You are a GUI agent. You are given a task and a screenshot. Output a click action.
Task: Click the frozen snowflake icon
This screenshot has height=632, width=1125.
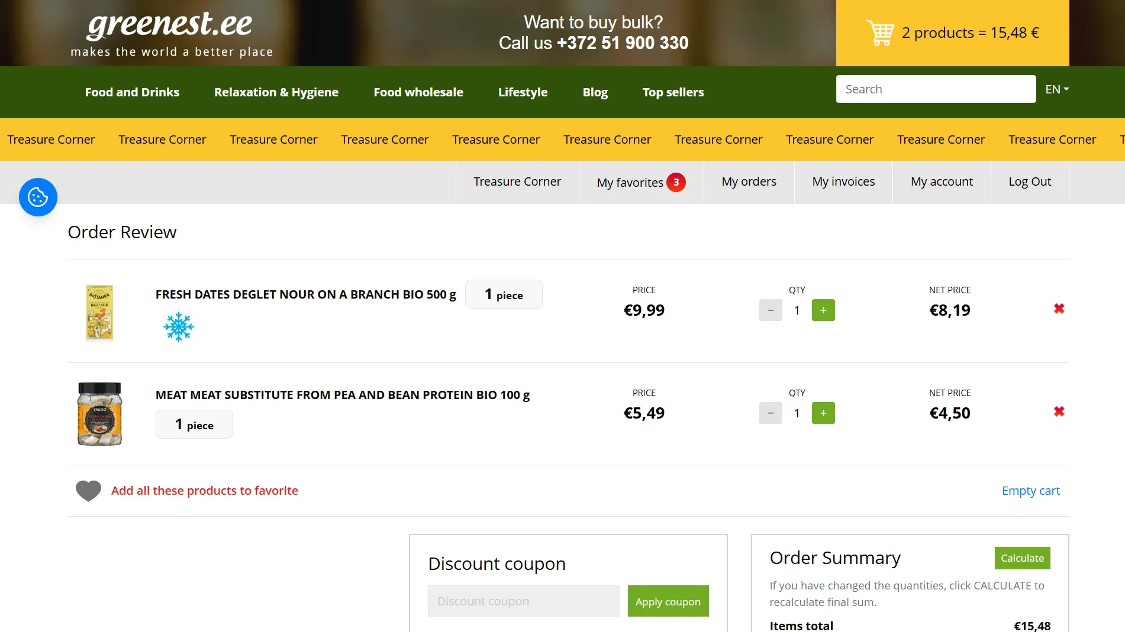click(178, 327)
